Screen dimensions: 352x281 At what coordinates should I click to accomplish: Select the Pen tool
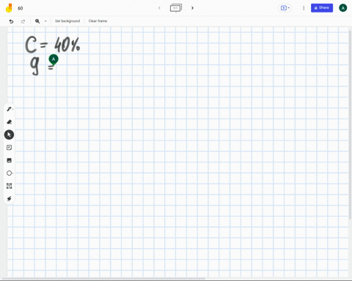point(9,109)
